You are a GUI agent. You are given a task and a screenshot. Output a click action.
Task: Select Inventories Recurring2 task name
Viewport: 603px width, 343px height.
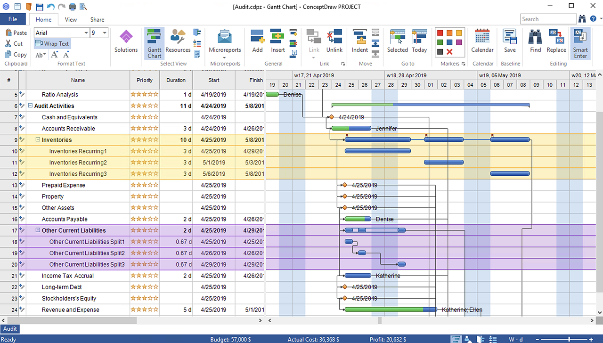click(78, 163)
